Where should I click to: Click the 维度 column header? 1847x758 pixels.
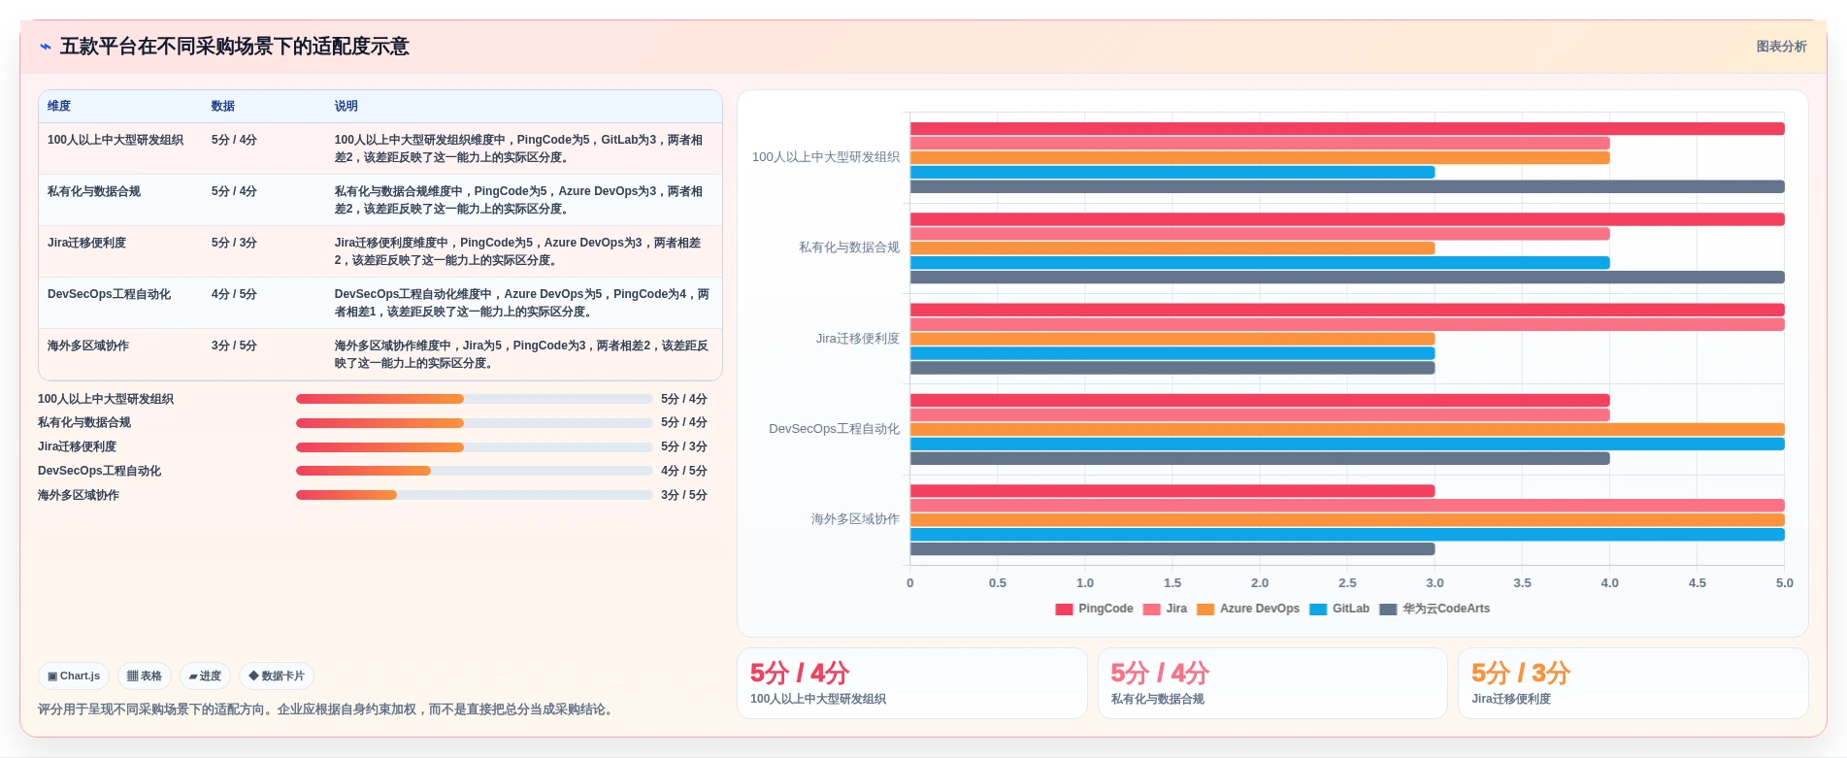(59, 107)
